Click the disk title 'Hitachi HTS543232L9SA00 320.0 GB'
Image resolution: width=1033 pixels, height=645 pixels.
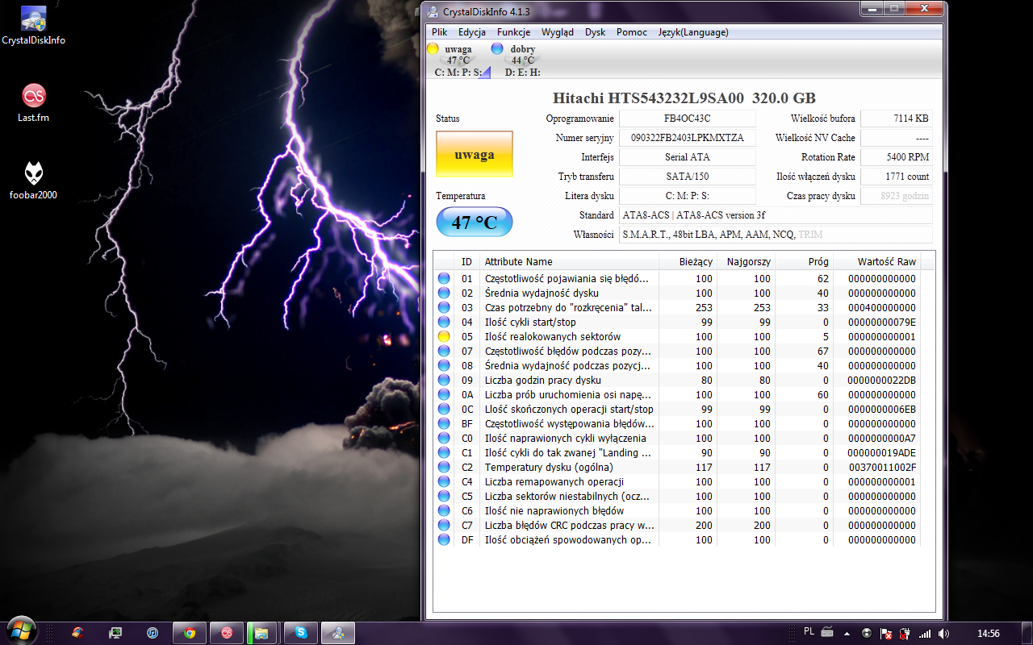pyautogui.click(x=684, y=98)
